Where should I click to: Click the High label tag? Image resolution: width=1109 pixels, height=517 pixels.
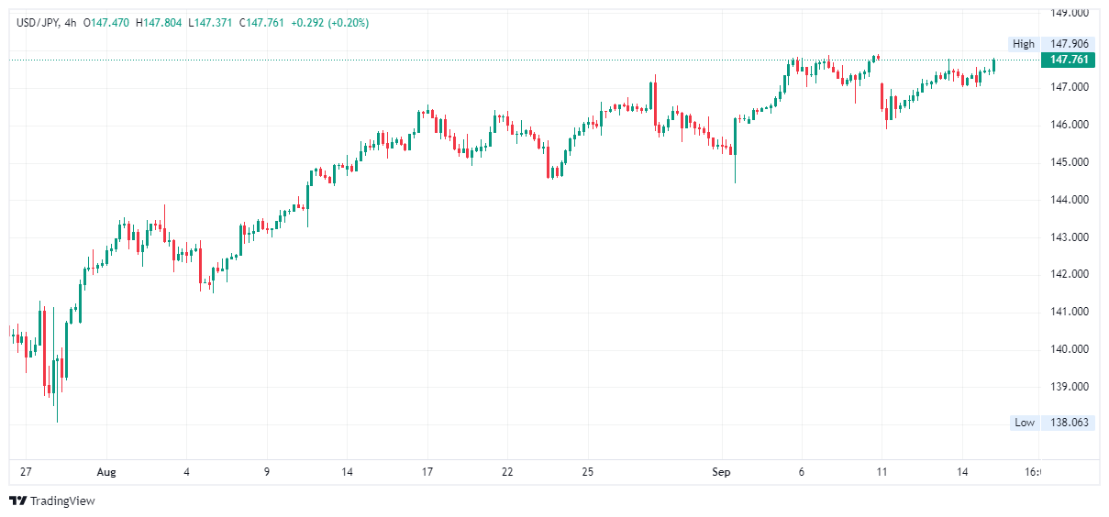click(x=1024, y=44)
